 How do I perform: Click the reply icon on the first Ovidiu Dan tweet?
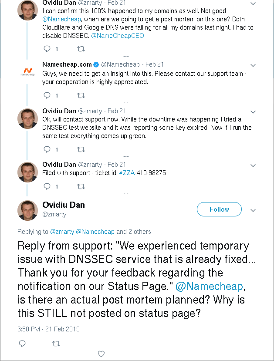click(x=47, y=49)
